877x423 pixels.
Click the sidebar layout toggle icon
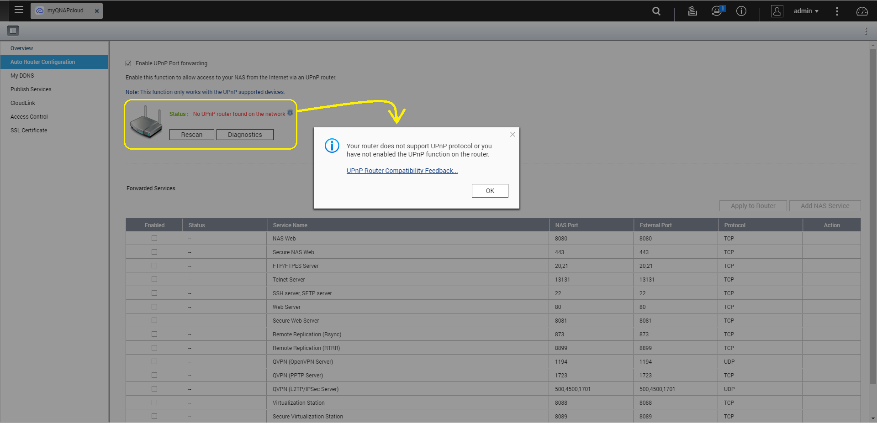tap(13, 31)
